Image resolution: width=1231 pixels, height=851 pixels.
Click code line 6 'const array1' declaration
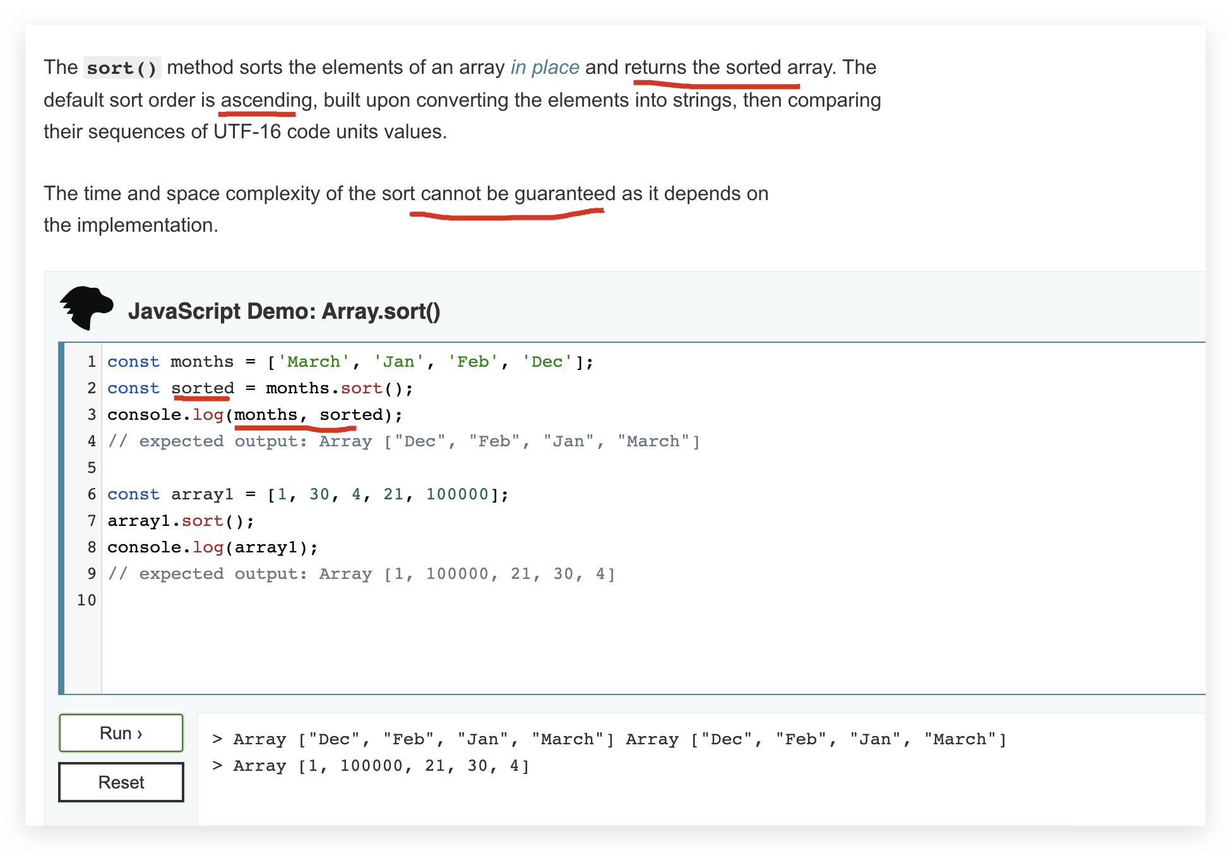pos(308,494)
